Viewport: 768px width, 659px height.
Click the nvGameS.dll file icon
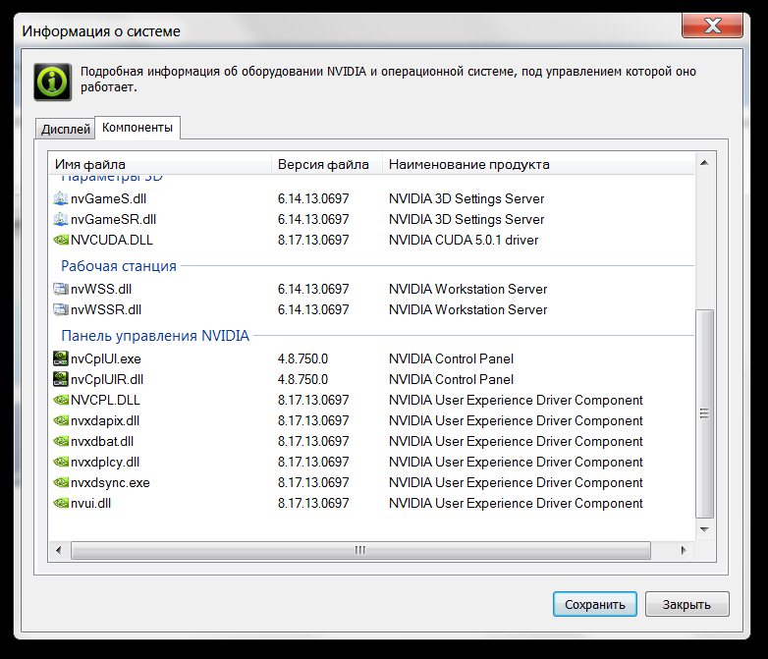(x=60, y=199)
